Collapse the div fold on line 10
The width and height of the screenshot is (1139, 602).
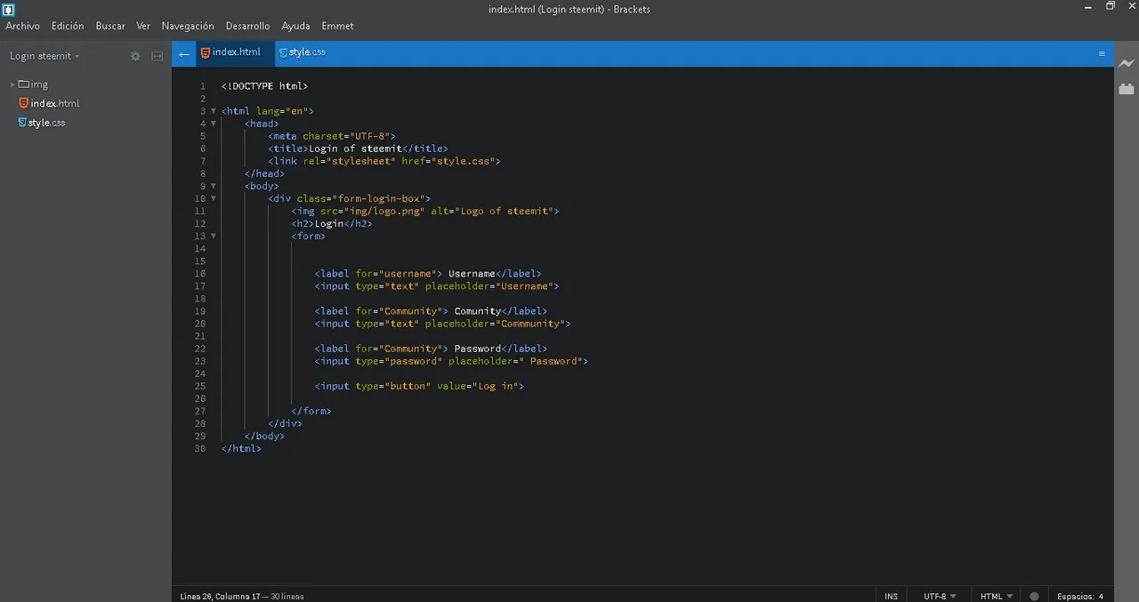point(214,198)
